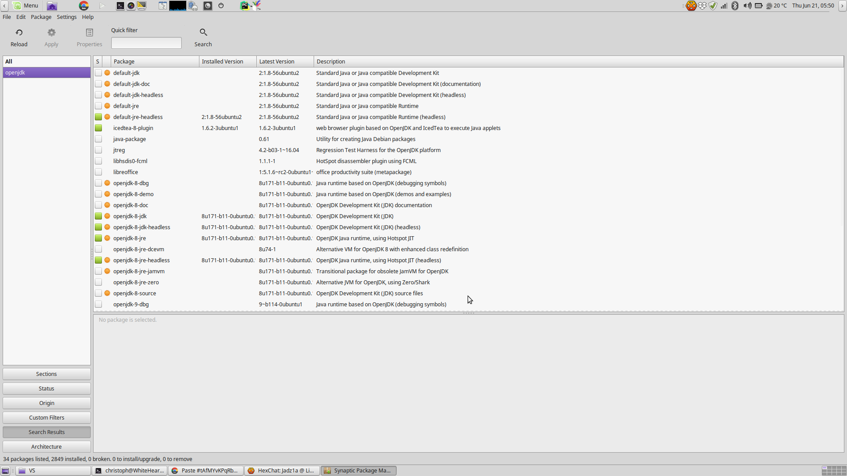Image resolution: width=847 pixels, height=476 pixels.
Task: Switch to HexChat window in taskbar
Action: pos(282,471)
